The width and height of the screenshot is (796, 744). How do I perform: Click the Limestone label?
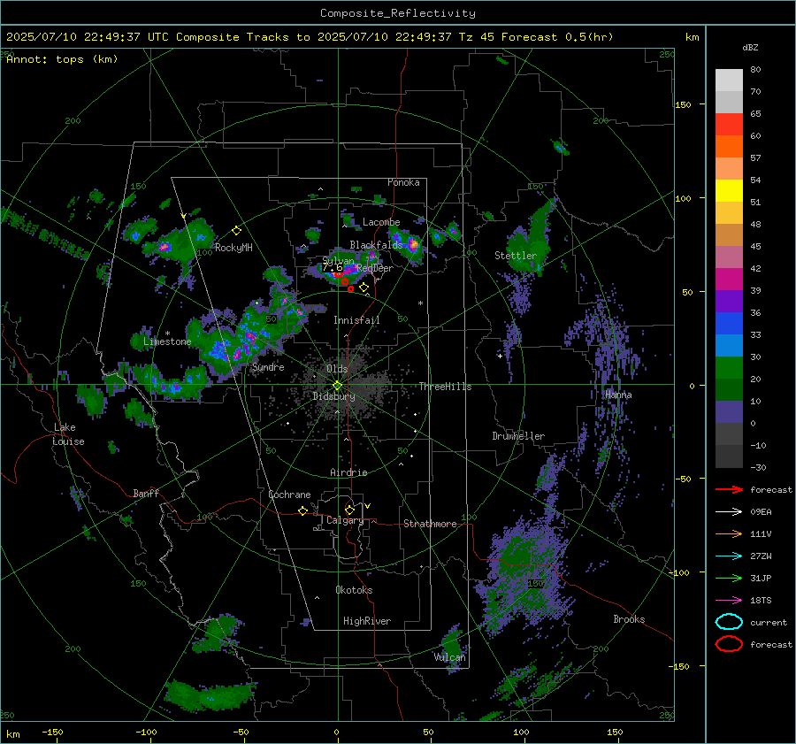pyautogui.click(x=167, y=341)
